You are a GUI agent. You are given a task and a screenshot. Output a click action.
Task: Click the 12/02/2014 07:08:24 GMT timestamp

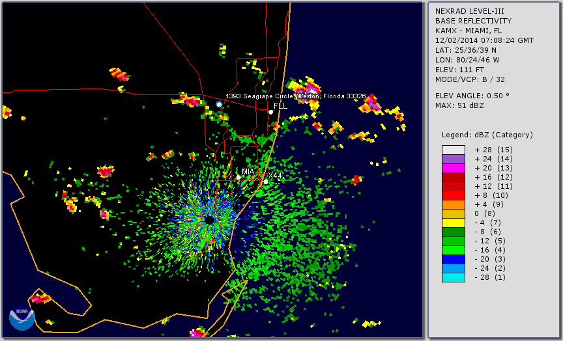click(x=484, y=40)
